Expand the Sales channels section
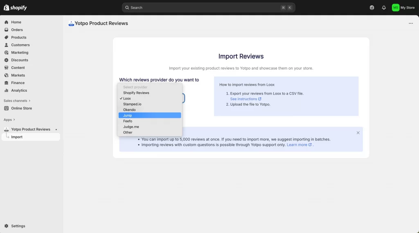The image size is (419, 233). [x=17, y=101]
